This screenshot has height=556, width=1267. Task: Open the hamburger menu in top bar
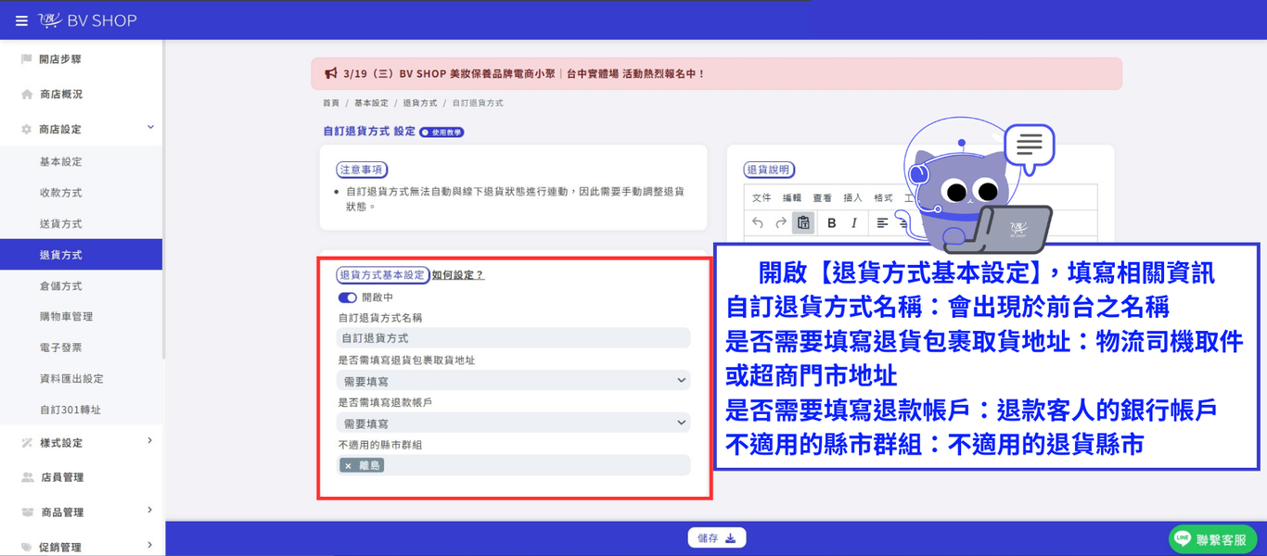(x=21, y=20)
